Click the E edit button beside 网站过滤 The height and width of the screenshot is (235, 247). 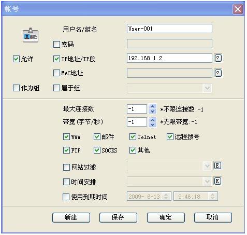pos(217,165)
